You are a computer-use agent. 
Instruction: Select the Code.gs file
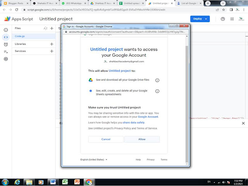[x=34, y=36]
